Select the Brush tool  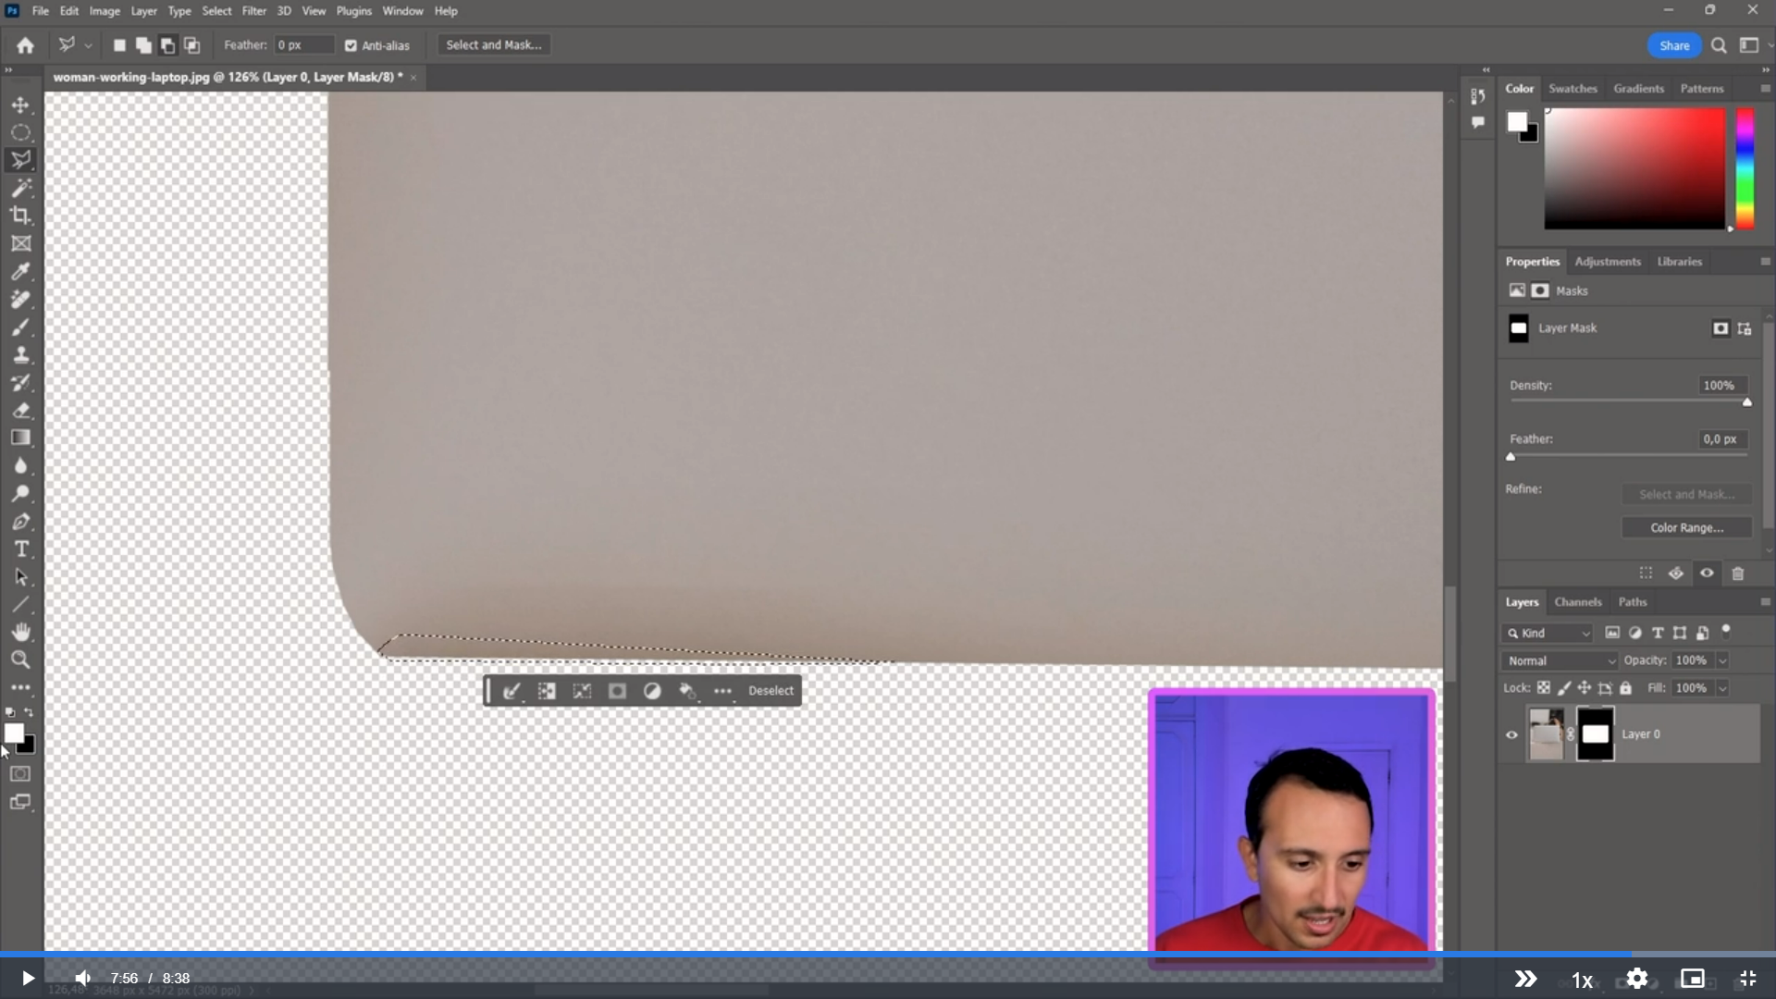click(x=20, y=327)
